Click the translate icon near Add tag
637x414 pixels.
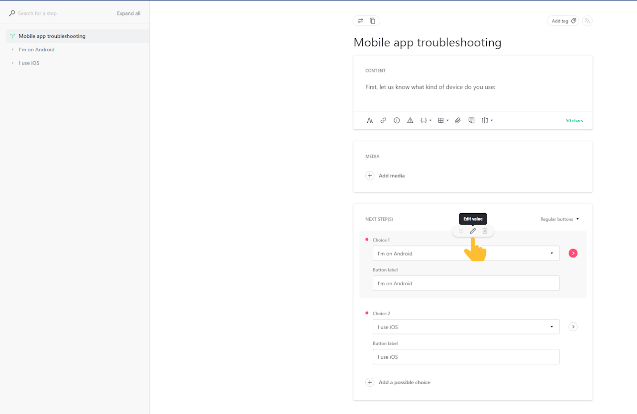click(587, 20)
